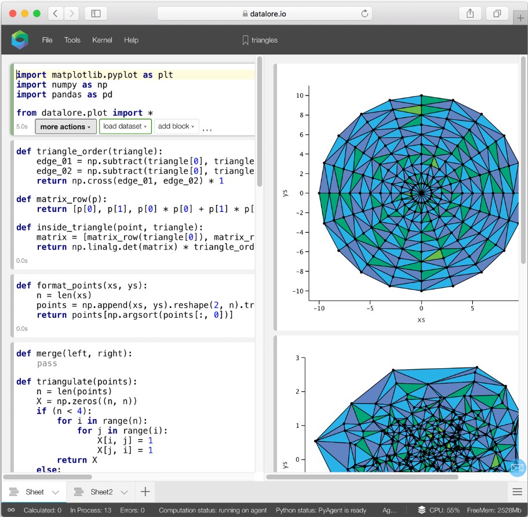Viewport: 528px width, 517px height.
Task: Open the load dataset dropdown
Action: pos(125,126)
